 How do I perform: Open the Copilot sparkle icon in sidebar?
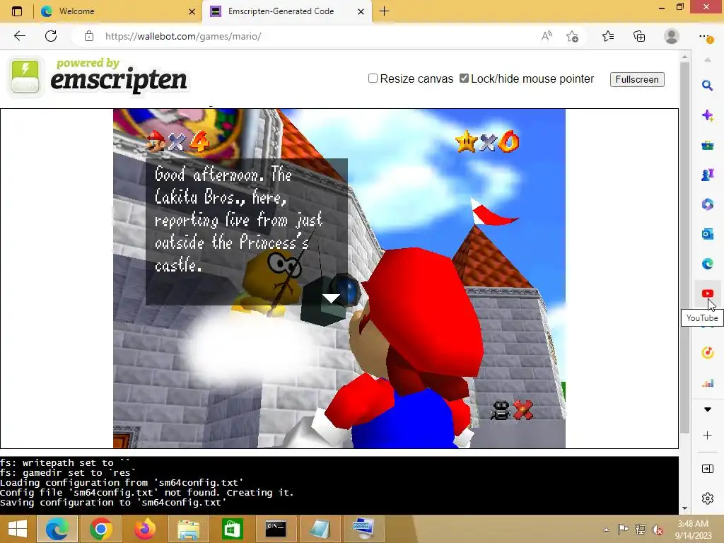707,115
